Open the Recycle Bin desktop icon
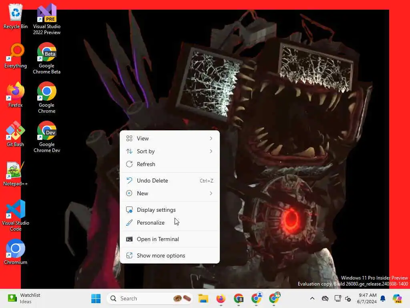This screenshot has width=410, height=308. (x=16, y=16)
